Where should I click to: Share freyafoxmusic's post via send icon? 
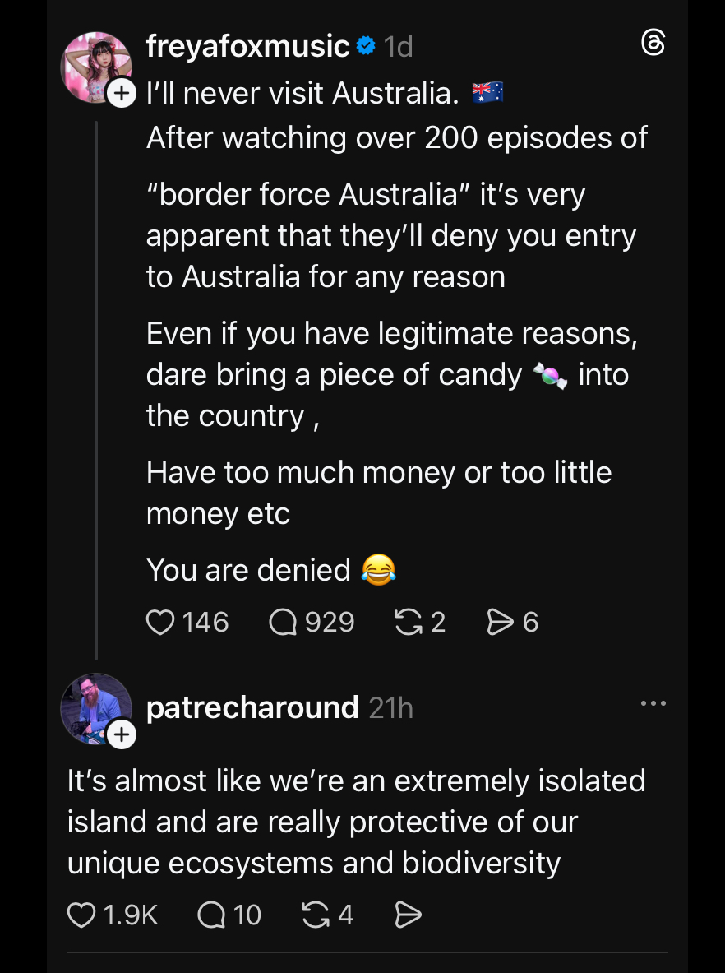click(500, 622)
